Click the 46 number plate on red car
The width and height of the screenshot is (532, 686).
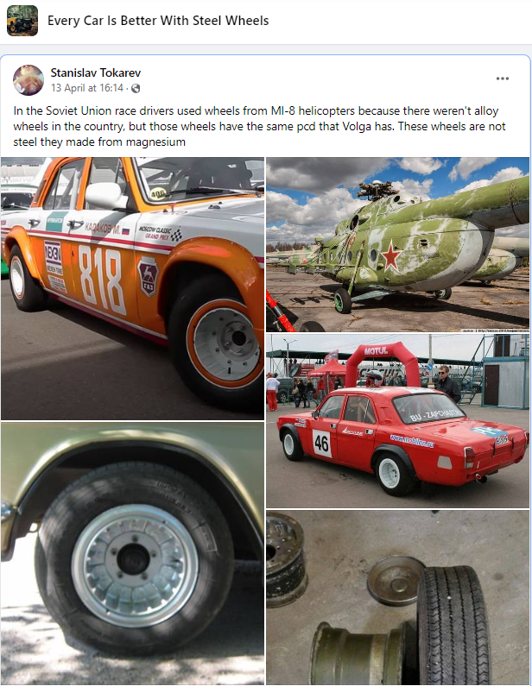point(321,444)
